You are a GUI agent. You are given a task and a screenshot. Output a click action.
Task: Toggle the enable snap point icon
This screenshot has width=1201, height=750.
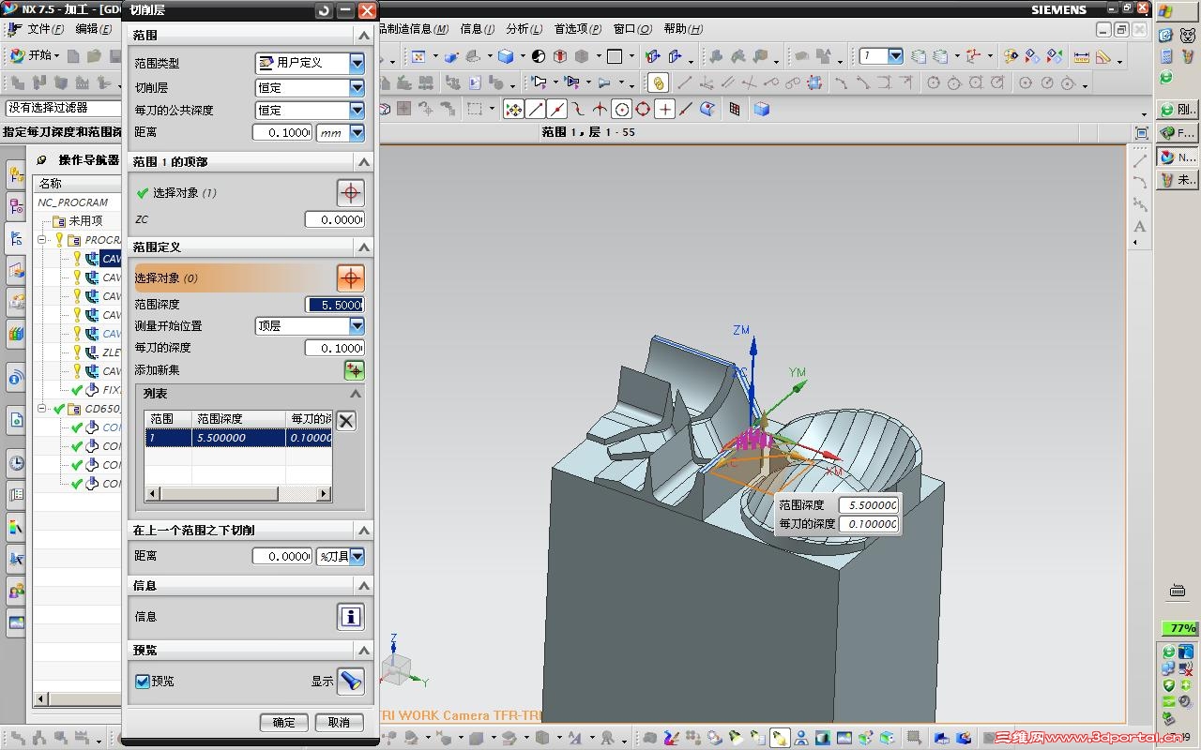pos(513,110)
